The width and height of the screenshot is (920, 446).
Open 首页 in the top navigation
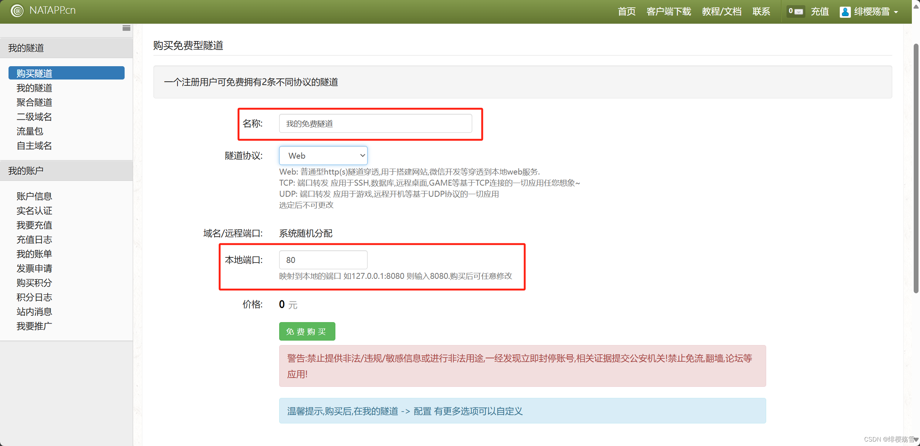tap(626, 11)
